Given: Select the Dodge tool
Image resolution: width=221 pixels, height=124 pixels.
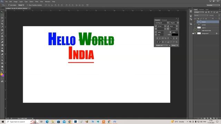Looking at the screenshot, I should pyautogui.click(x=2, y=51).
